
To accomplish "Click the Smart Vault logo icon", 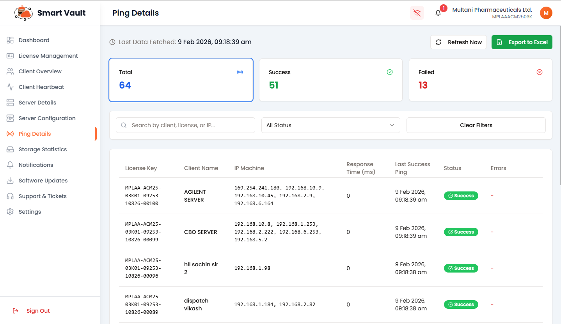I will (x=23, y=13).
